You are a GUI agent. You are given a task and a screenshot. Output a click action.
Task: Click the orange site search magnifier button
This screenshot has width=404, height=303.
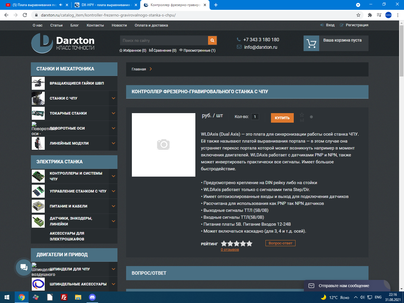tap(212, 40)
